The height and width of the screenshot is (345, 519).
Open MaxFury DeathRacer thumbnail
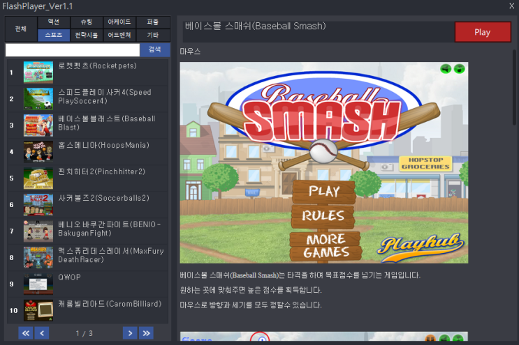pyautogui.click(x=38, y=257)
